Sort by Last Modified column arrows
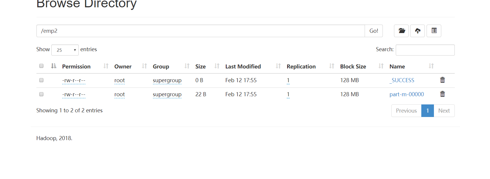 click(x=278, y=66)
